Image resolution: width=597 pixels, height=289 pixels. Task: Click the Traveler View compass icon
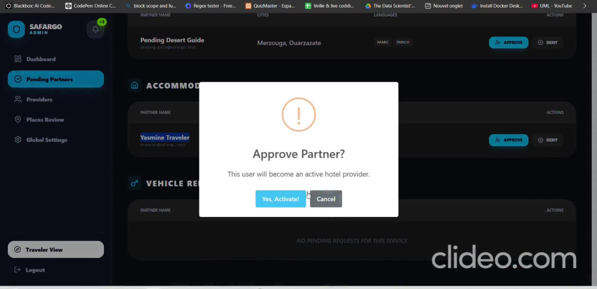pyautogui.click(x=17, y=250)
